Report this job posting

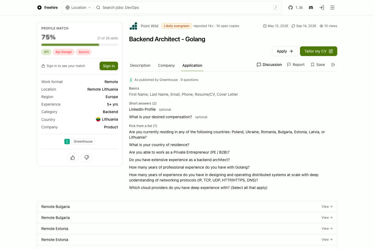[x=296, y=65]
